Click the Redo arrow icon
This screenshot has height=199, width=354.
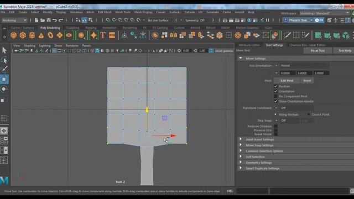coord(60,20)
